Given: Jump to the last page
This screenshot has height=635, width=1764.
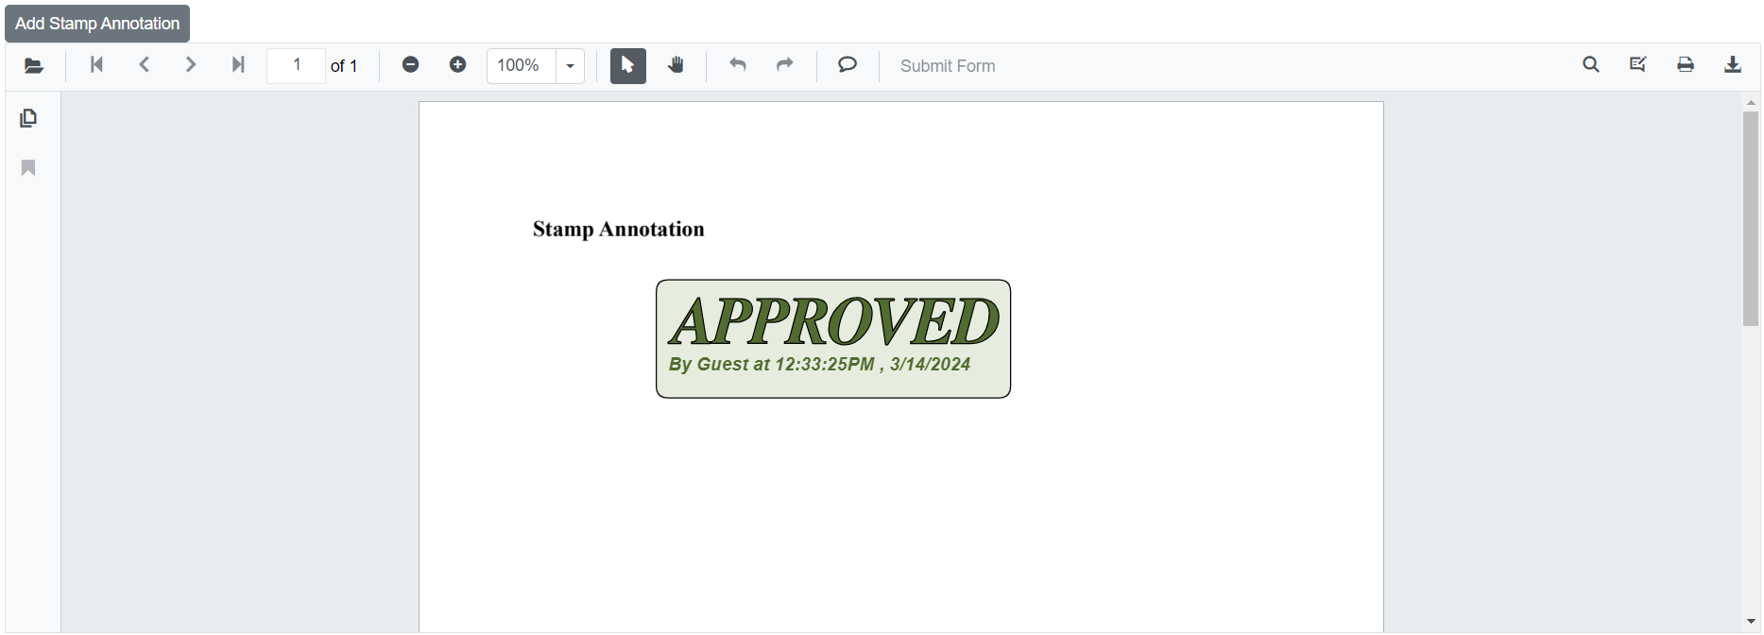Looking at the screenshot, I should pos(238,65).
